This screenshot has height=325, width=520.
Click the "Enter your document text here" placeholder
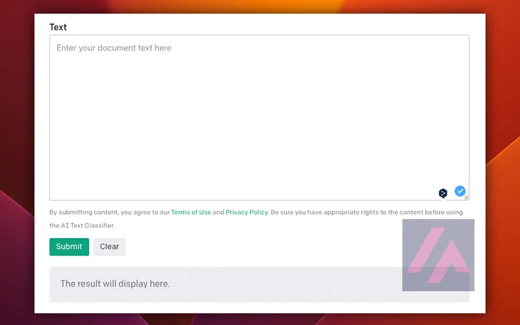pos(114,47)
